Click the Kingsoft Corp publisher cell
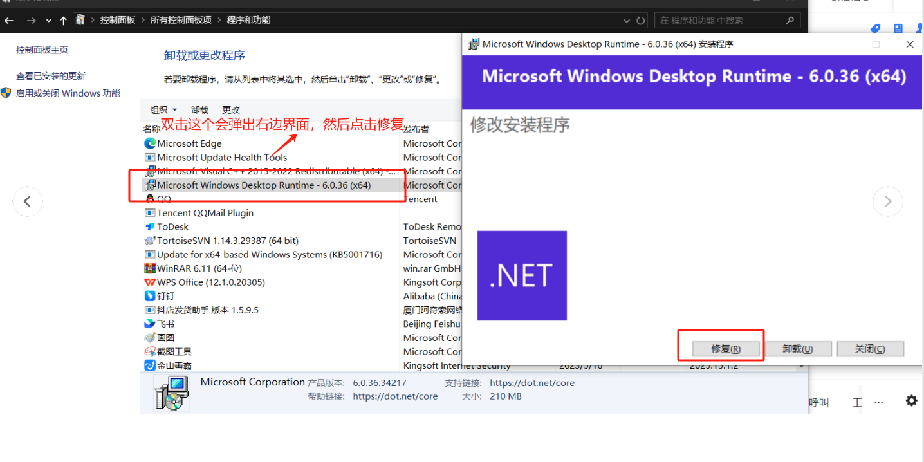Image resolution: width=924 pixels, height=462 pixels. 432,282
